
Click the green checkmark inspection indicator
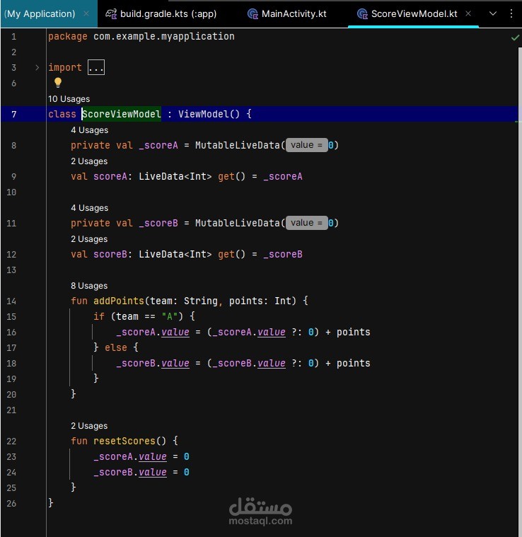[515, 37]
